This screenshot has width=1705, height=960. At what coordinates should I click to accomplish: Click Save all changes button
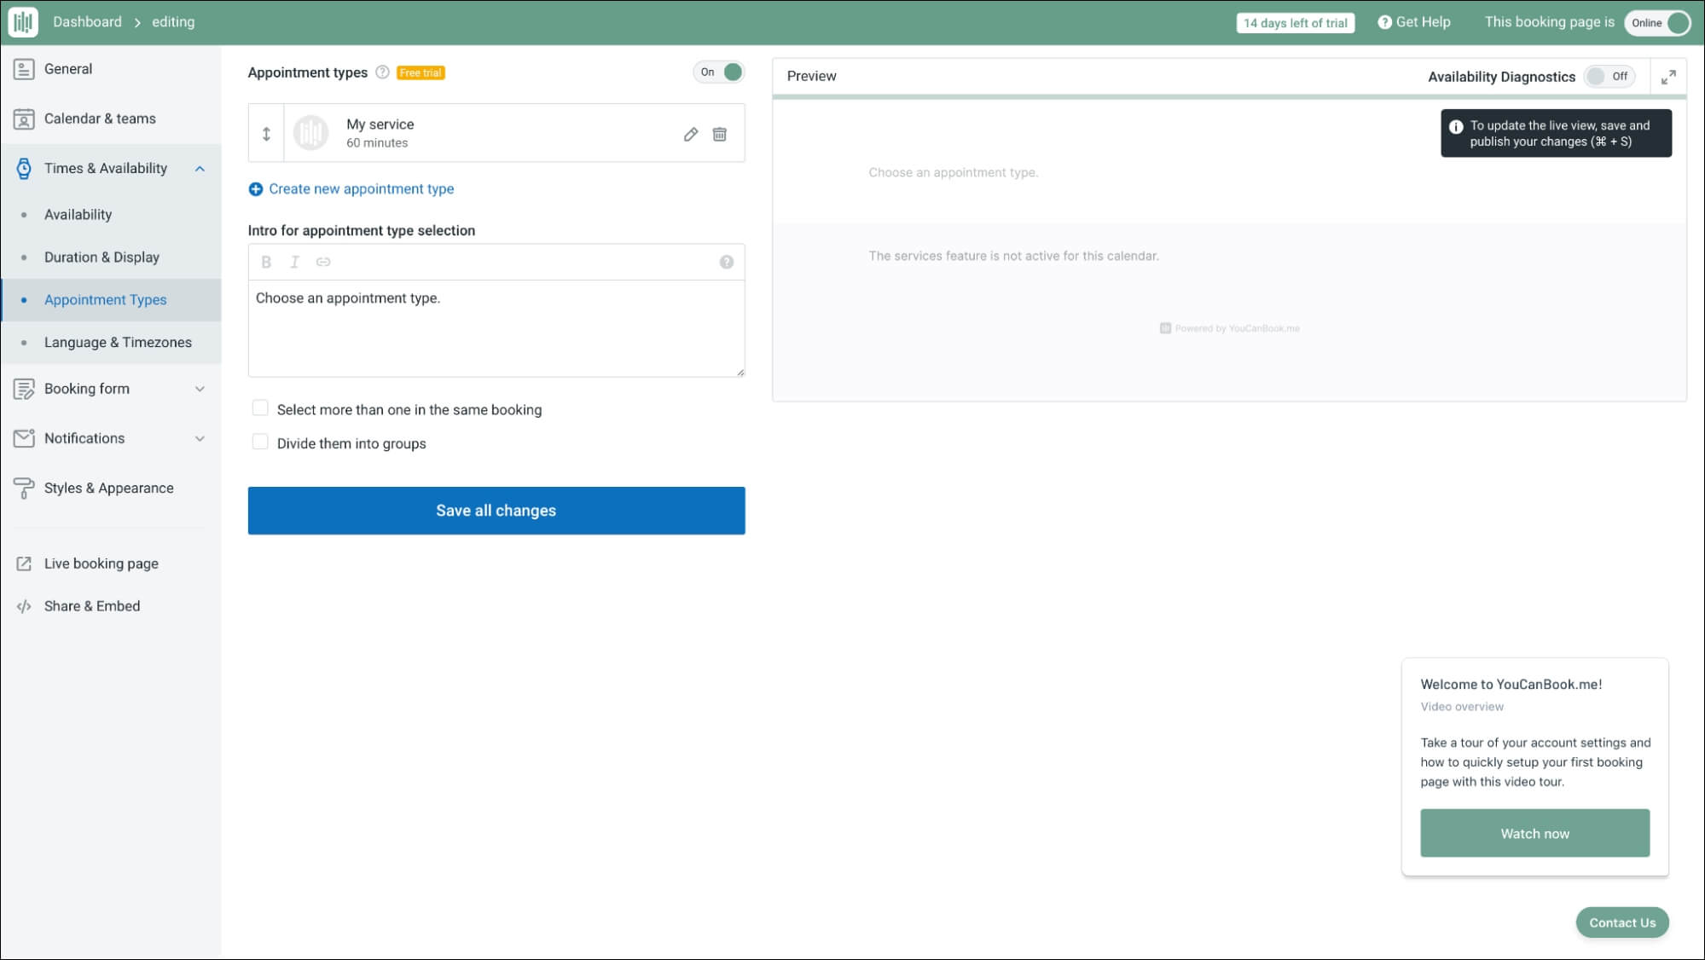pyautogui.click(x=496, y=511)
